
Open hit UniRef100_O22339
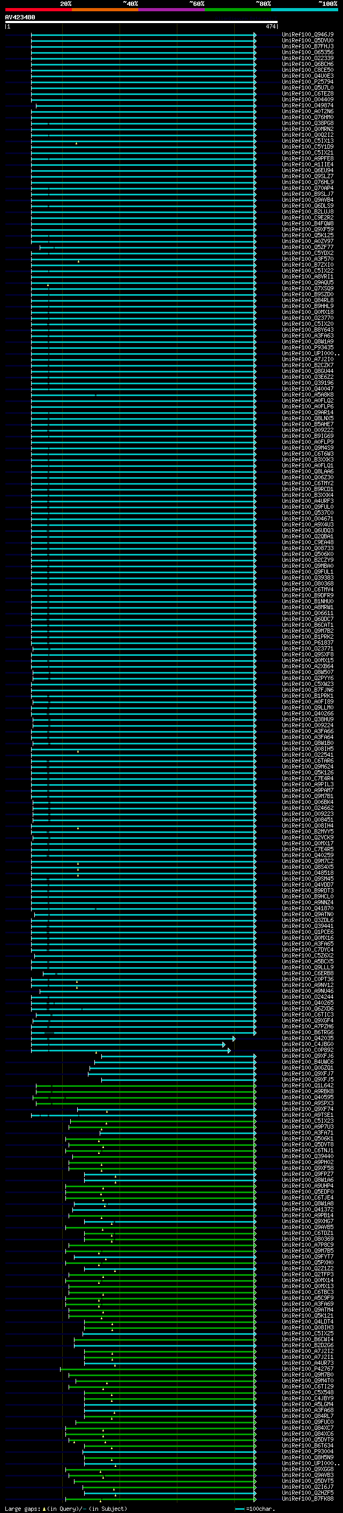[x=307, y=58]
